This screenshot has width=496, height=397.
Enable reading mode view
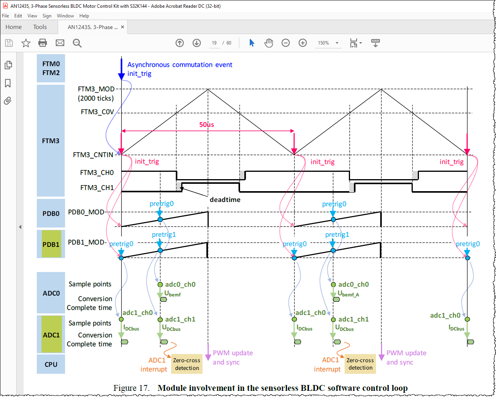(375, 43)
